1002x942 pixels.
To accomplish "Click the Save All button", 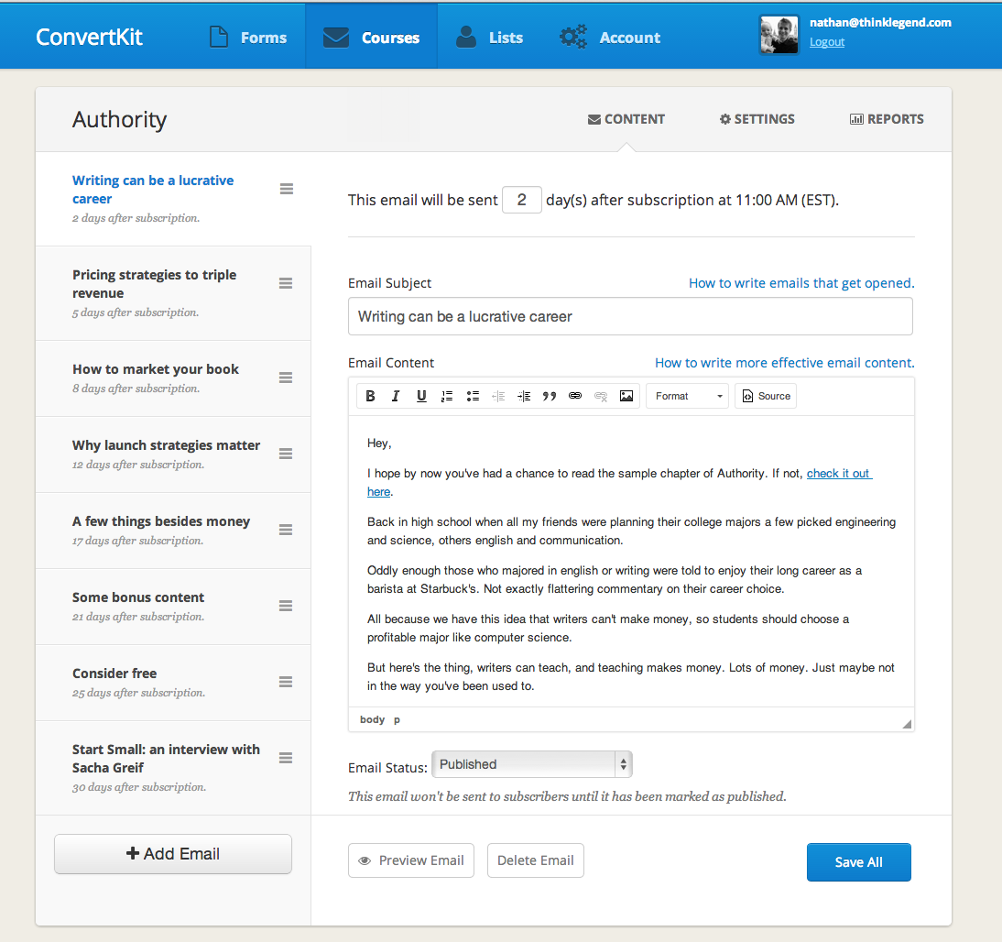I will [x=858, y=862].
